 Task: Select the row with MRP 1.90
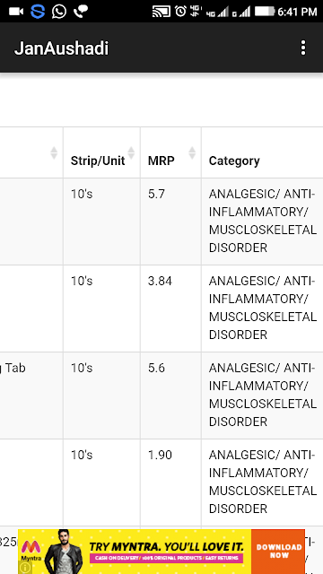161,483
